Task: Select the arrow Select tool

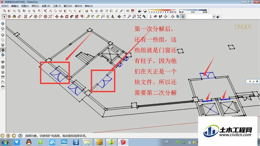Action: tap(4, 17)
